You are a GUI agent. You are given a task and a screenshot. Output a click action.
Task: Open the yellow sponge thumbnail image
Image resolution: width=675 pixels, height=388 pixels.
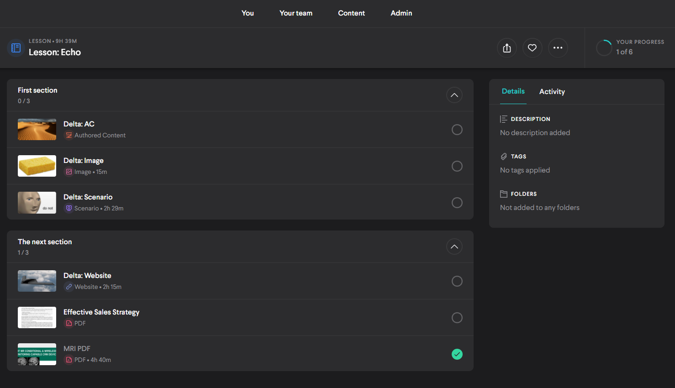[x=37, y=166]
